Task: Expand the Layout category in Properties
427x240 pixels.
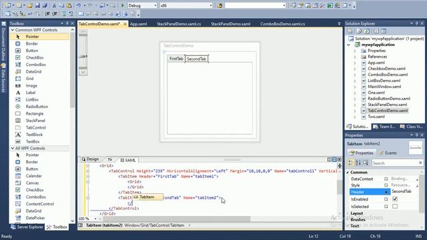Action: pyautogui.click(x=348, y=213)
